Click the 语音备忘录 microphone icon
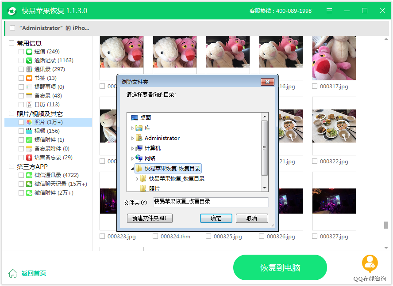Screen dimensions: 393x286 (29, 158)
